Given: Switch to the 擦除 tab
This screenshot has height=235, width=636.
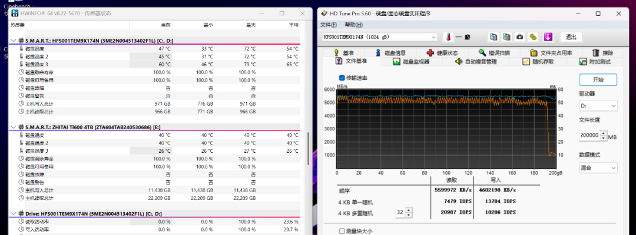Looking at the screenshot, I should tap(602, 53).
